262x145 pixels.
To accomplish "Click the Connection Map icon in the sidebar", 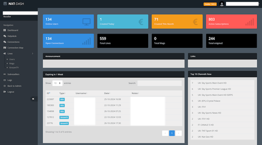I will (4, 48).
